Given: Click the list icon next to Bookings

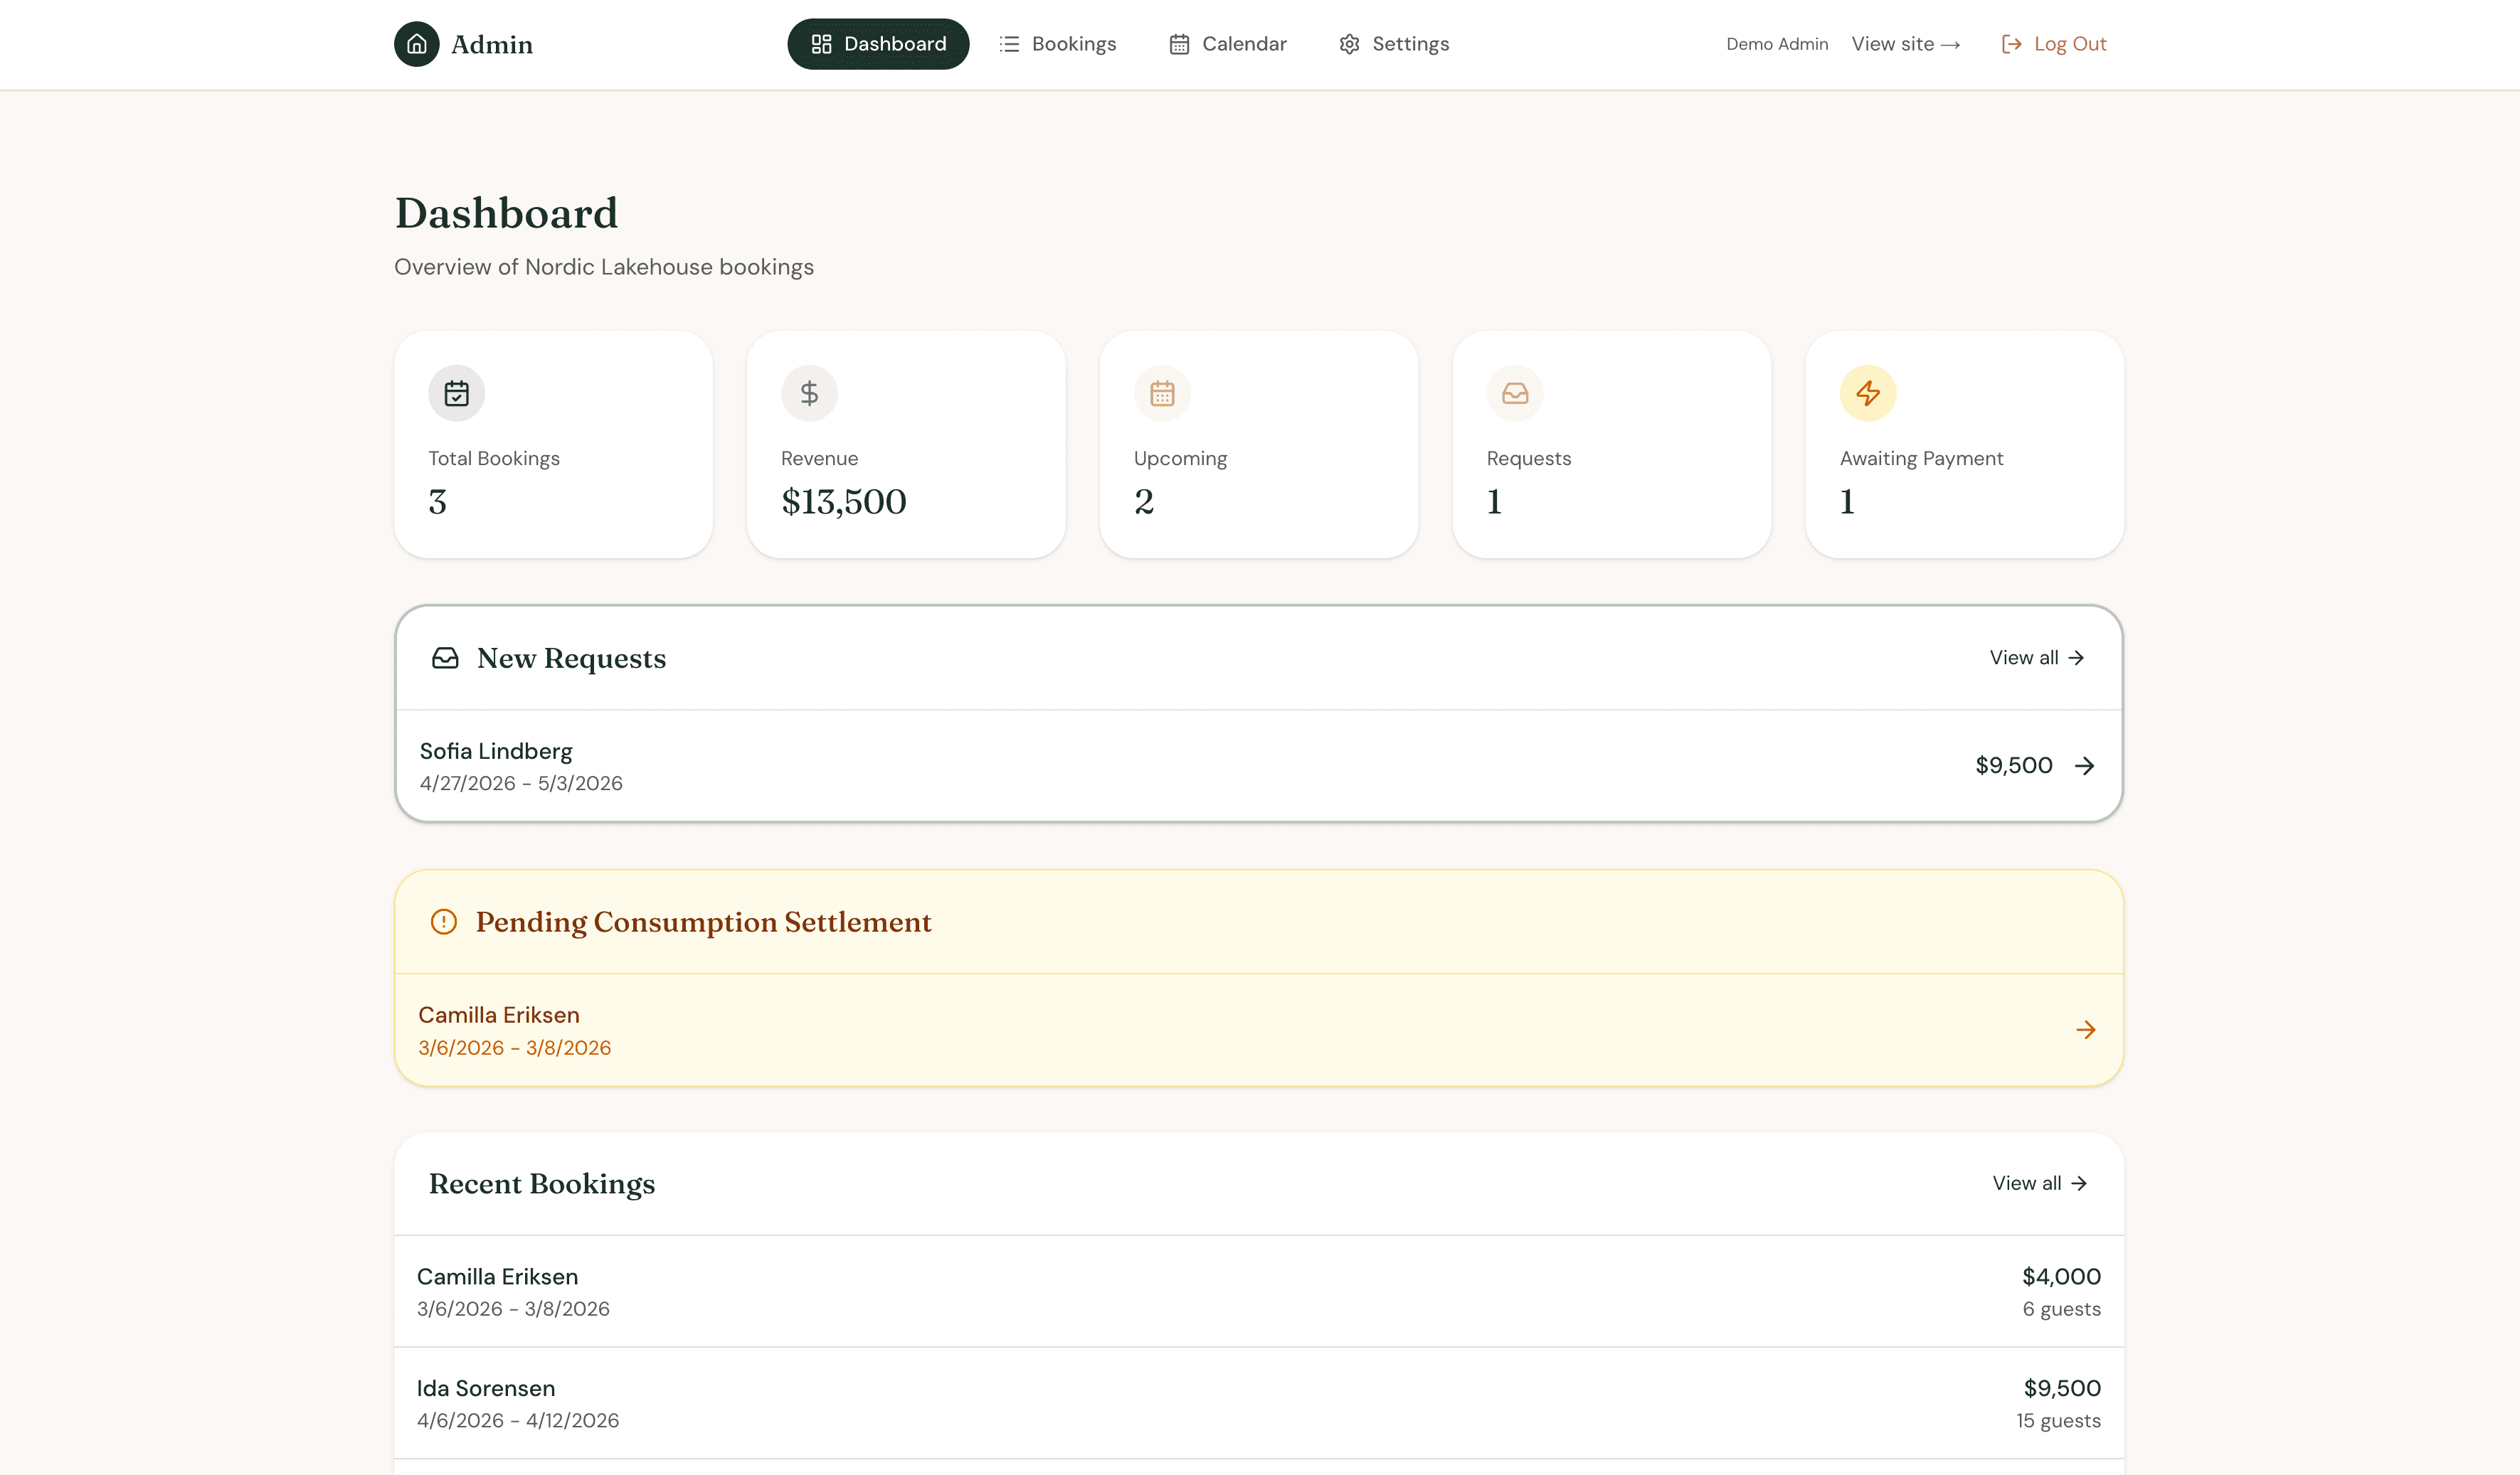Looking at the screenshot, I should (x=1009, y=43).
